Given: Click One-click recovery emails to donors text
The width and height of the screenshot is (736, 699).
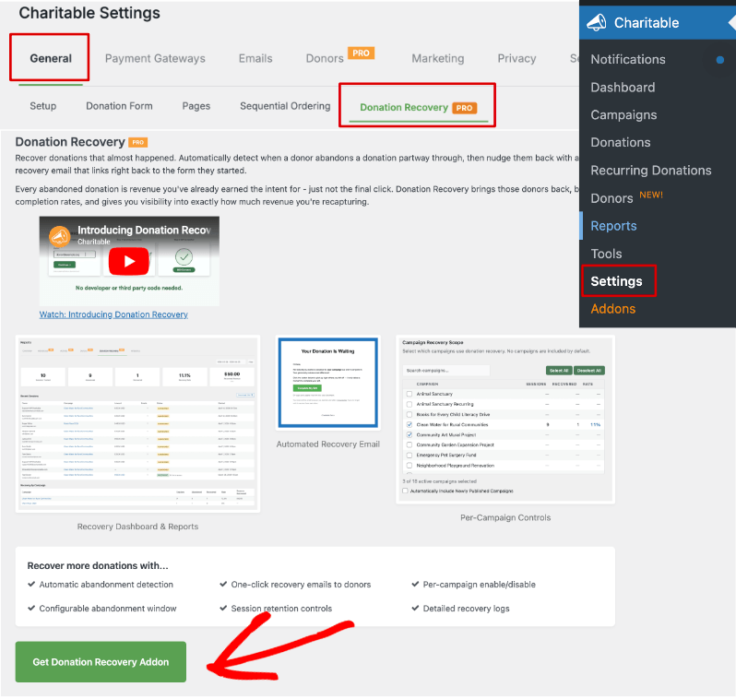Looking at the screenshot, I should tap(301, 585).
